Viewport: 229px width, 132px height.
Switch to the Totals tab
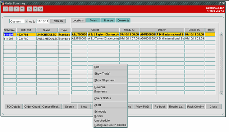click(x=93, y=20)
